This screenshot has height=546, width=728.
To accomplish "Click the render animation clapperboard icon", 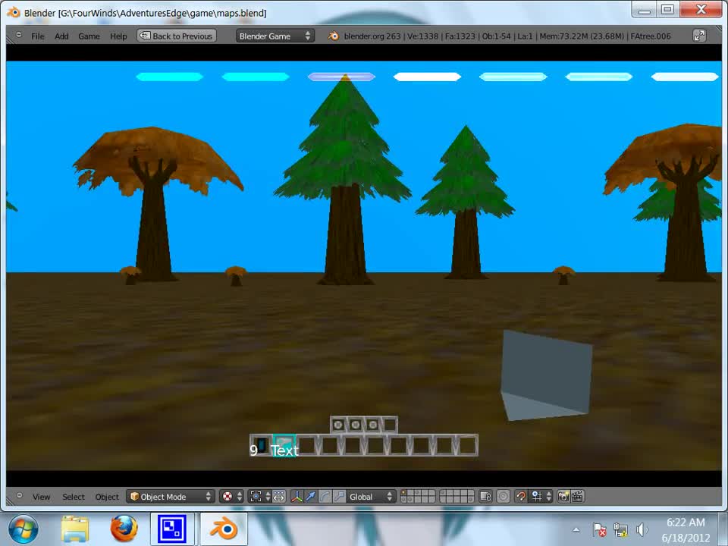I will click(x=576, y=496).
